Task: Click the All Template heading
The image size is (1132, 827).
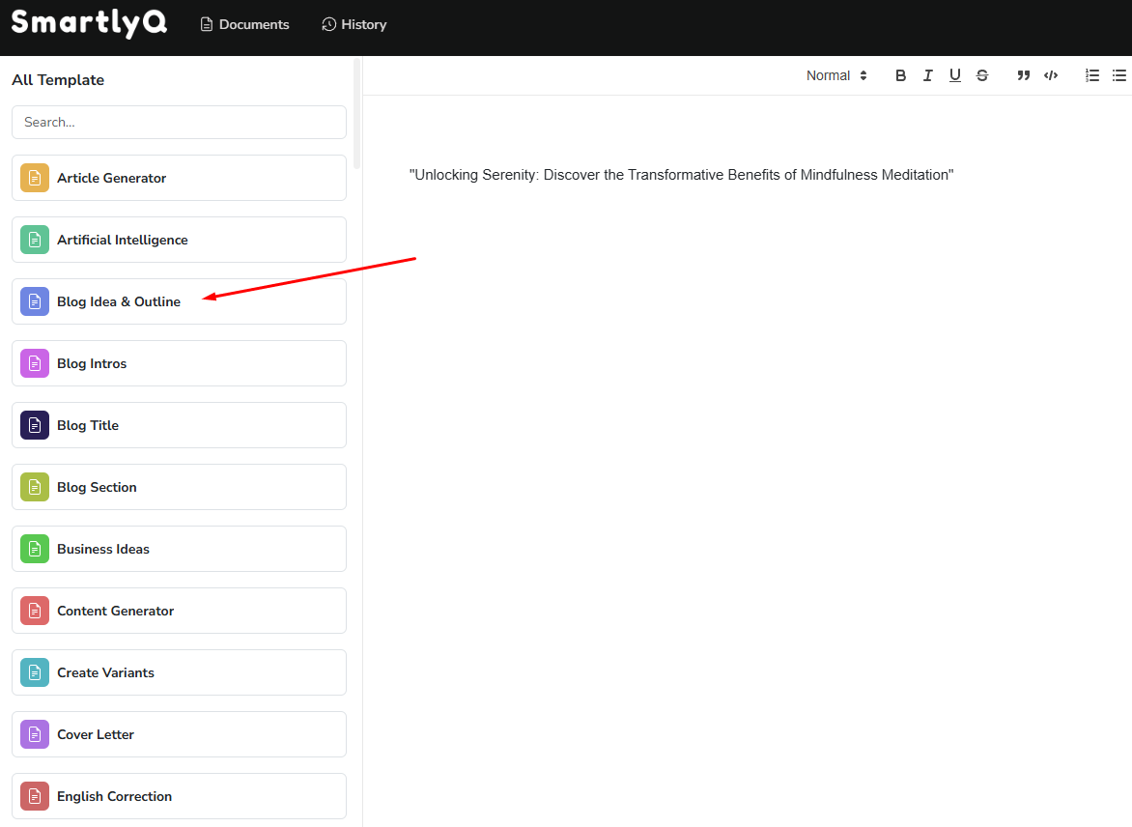Action: [x=58, y=80]
